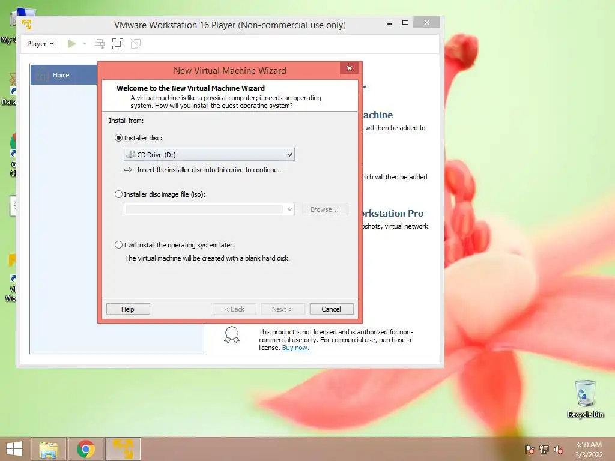This screenshot has height=461, width=615.
Task: Click Send Ctrl+Alt+Del toolbar icon
Action: 100,44
